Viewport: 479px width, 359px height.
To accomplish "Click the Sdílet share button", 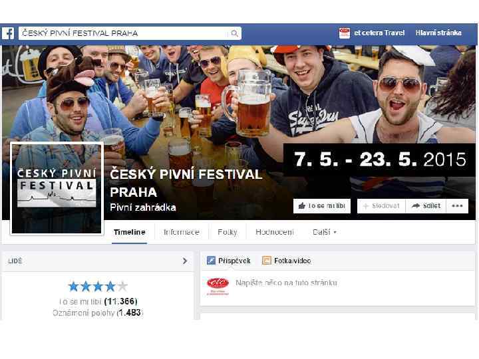I will 426,206.
